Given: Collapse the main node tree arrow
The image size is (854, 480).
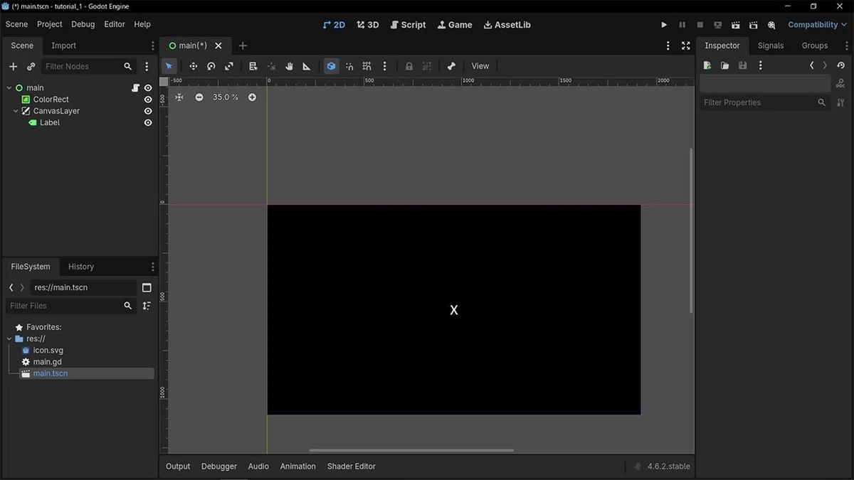Looking at the screenshot, I should point(9,88).
